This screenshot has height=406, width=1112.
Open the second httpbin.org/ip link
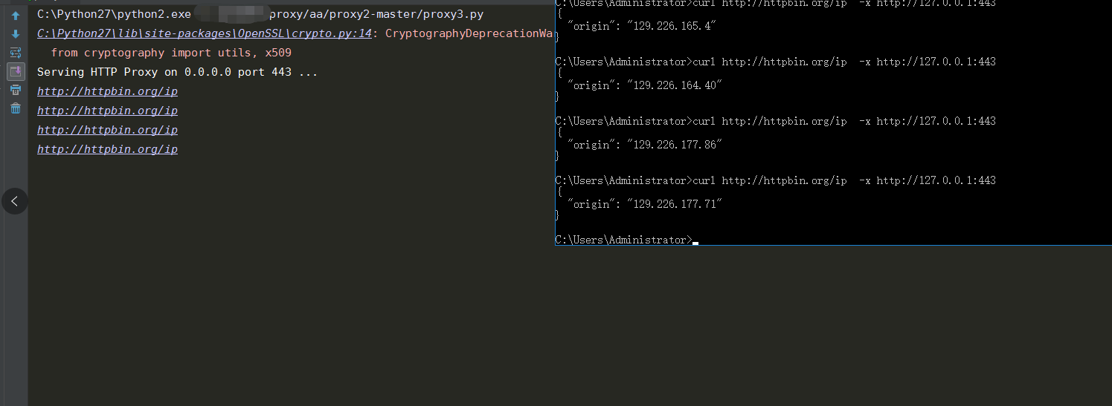pos(107,111)
